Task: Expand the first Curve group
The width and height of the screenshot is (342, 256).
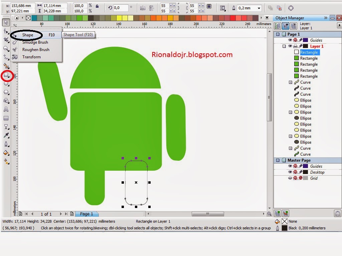Action: click(x=290, y=82)
